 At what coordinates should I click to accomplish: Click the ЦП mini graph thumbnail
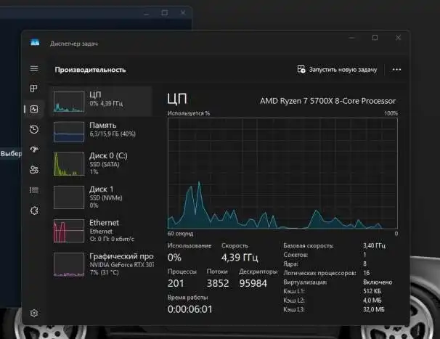(69, 102)
